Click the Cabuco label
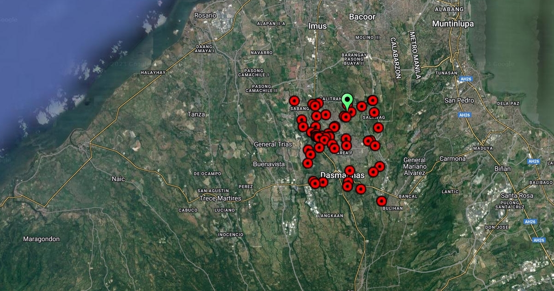The height and width of the screenshot is (291, 554). pos(188,210)
